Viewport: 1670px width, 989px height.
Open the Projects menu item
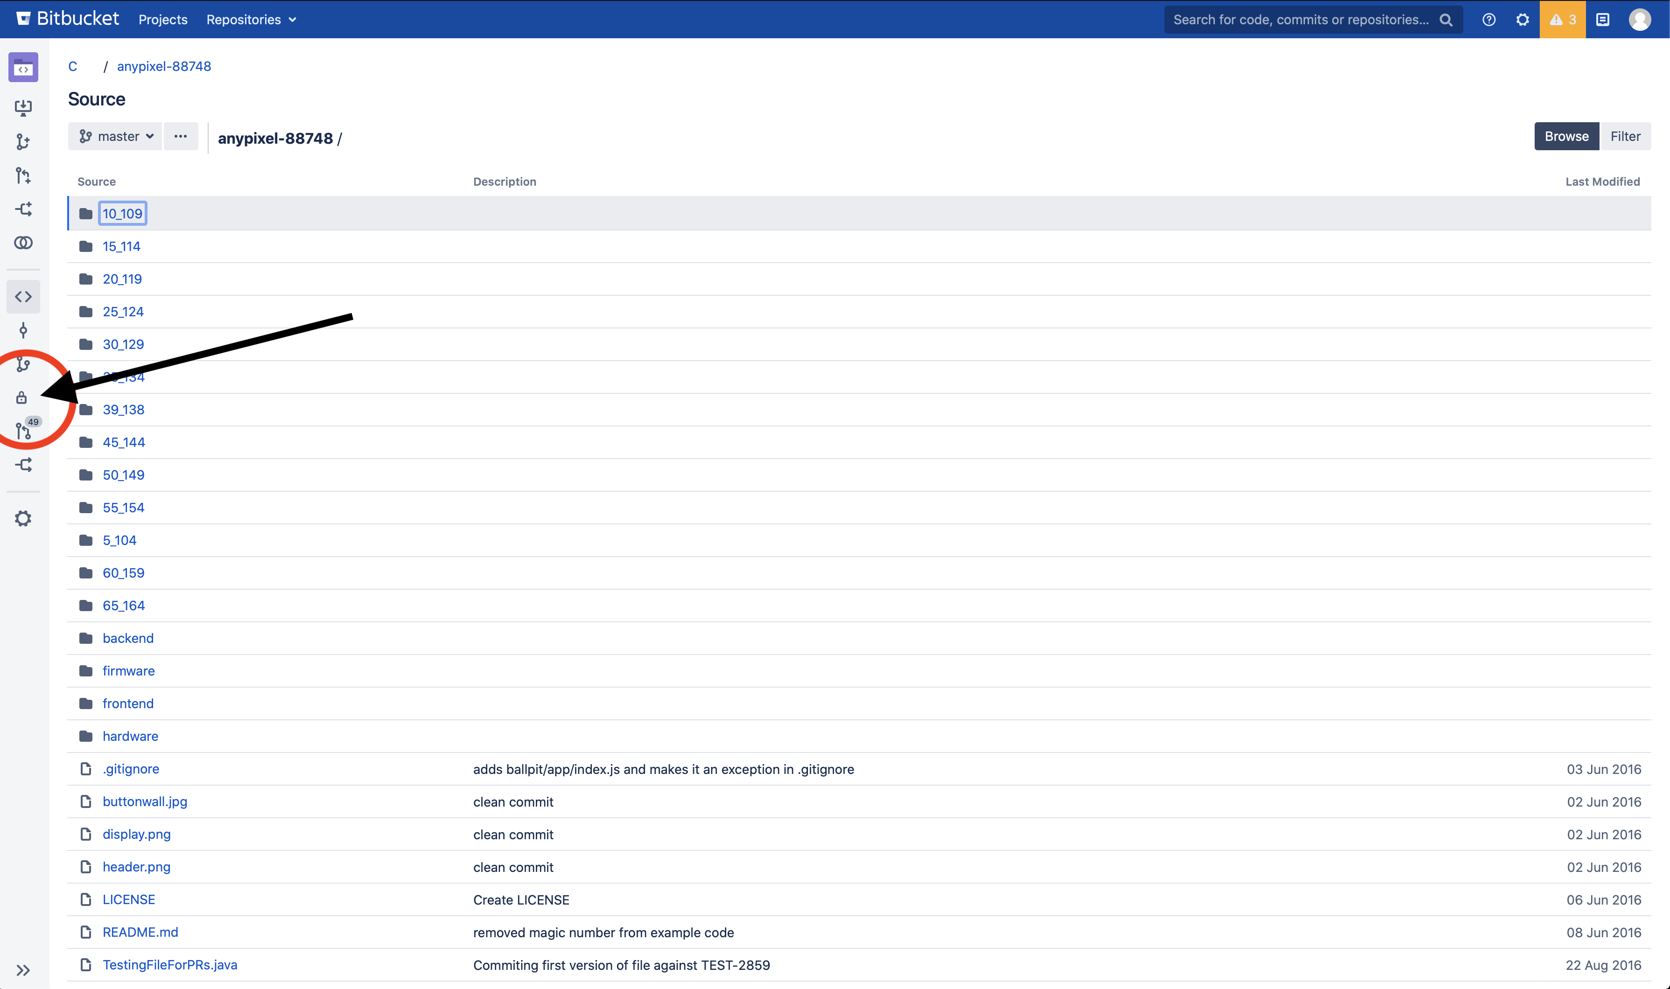point(163,19)
